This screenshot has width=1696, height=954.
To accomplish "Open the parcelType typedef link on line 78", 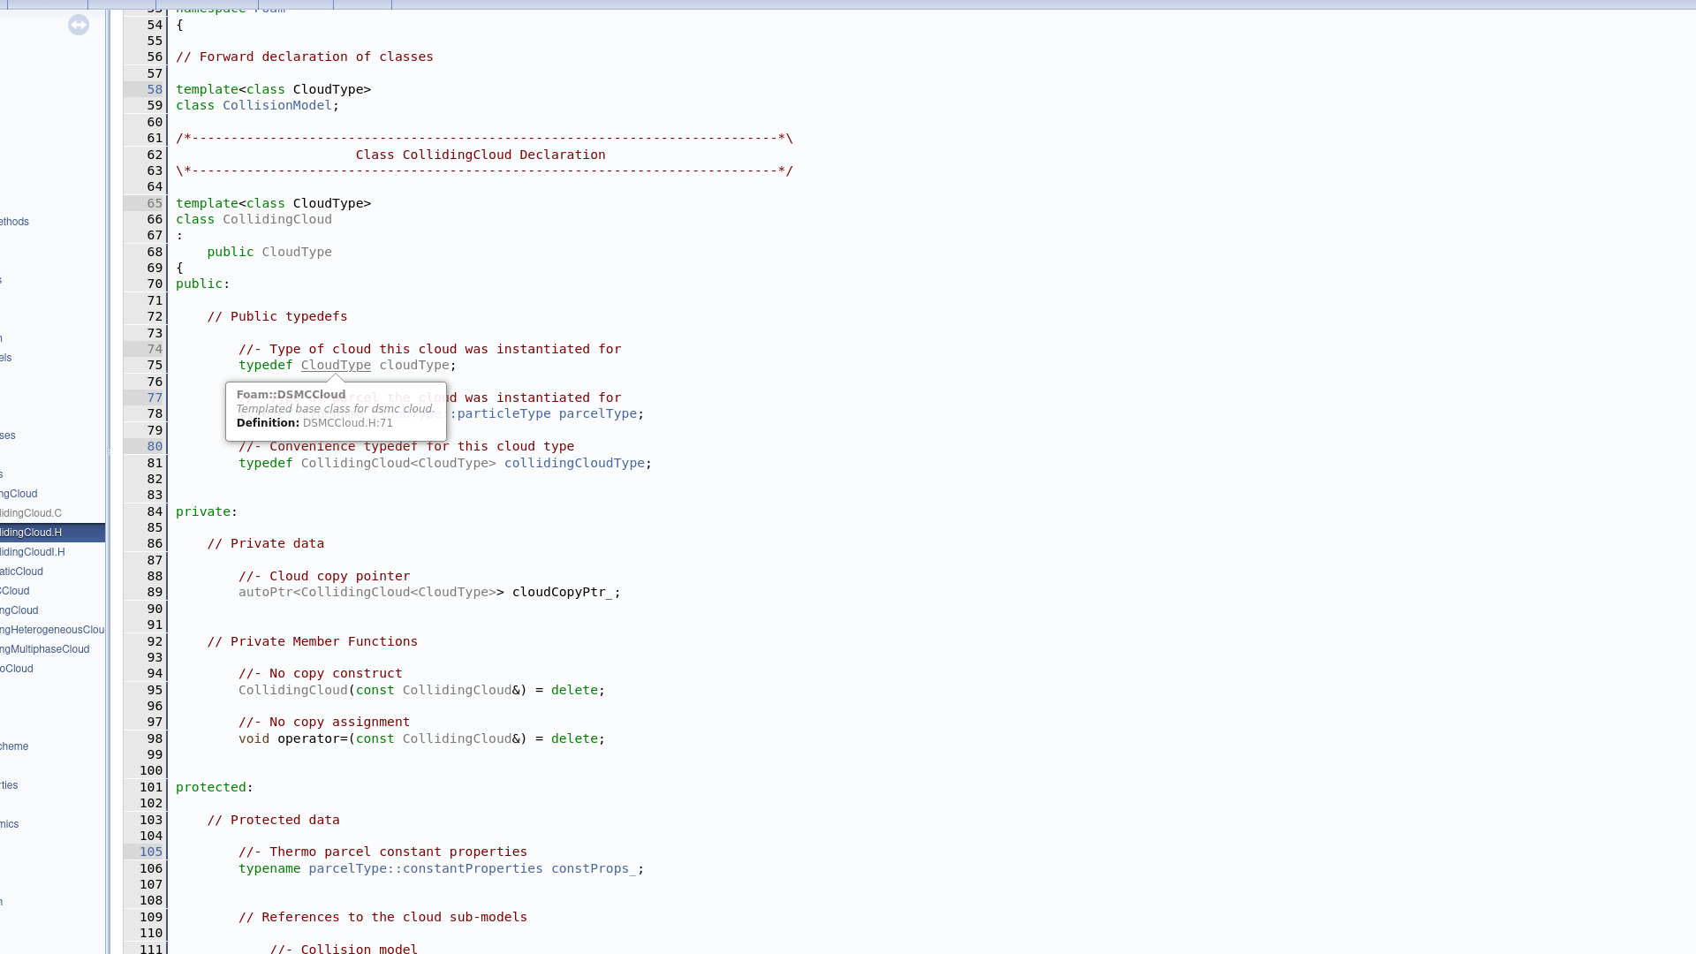I will [597, 414].
